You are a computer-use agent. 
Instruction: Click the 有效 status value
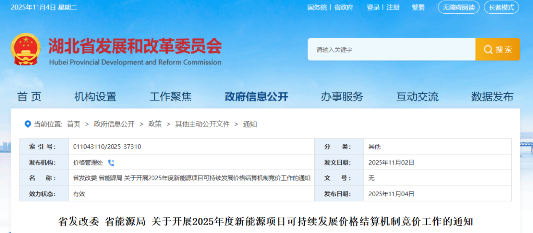point(79,194)
